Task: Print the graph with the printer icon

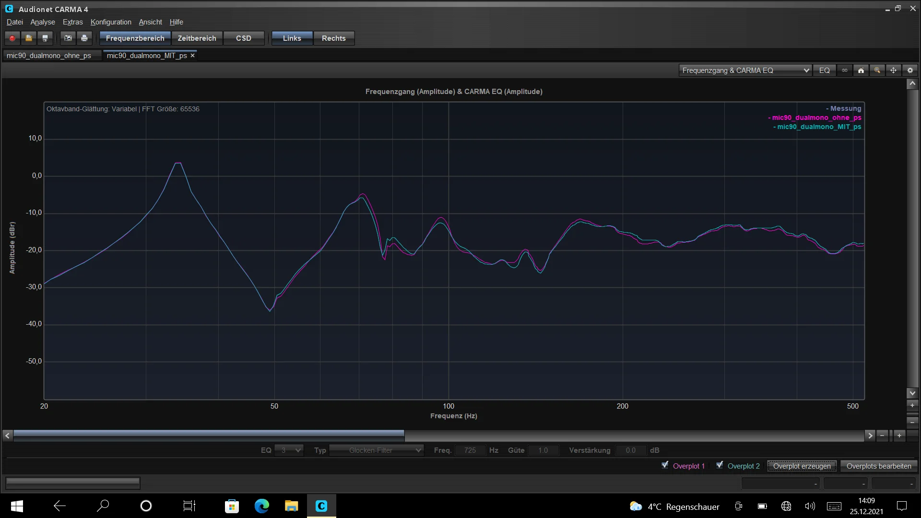Action: click(x=84, y=38)
